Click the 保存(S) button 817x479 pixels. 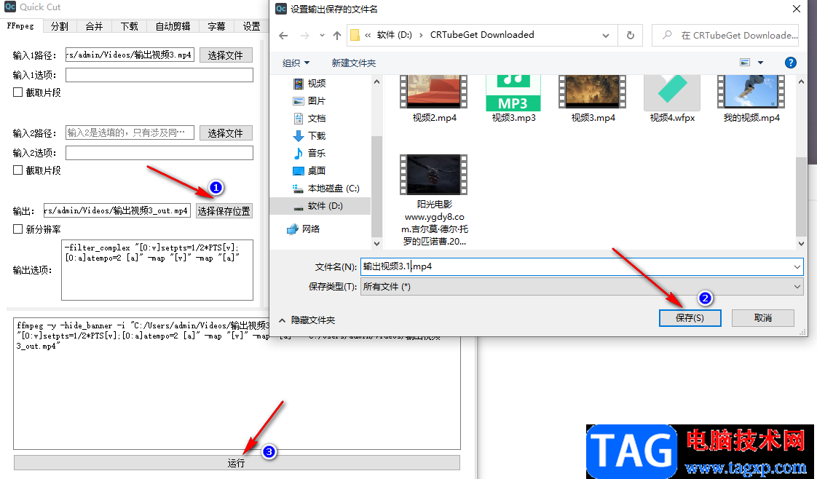tap(690, 317)
